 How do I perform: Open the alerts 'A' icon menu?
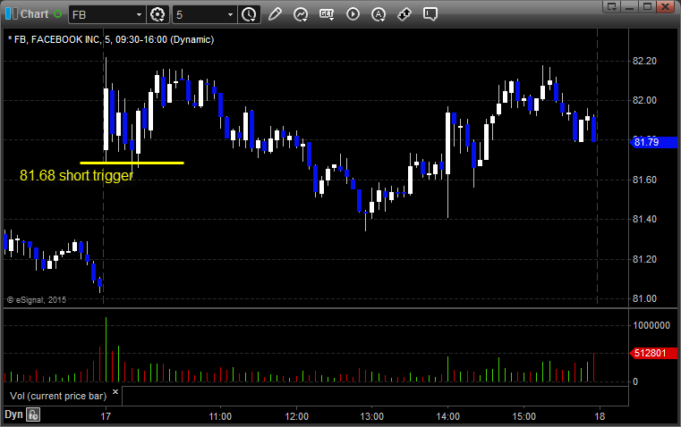(379, 14)
